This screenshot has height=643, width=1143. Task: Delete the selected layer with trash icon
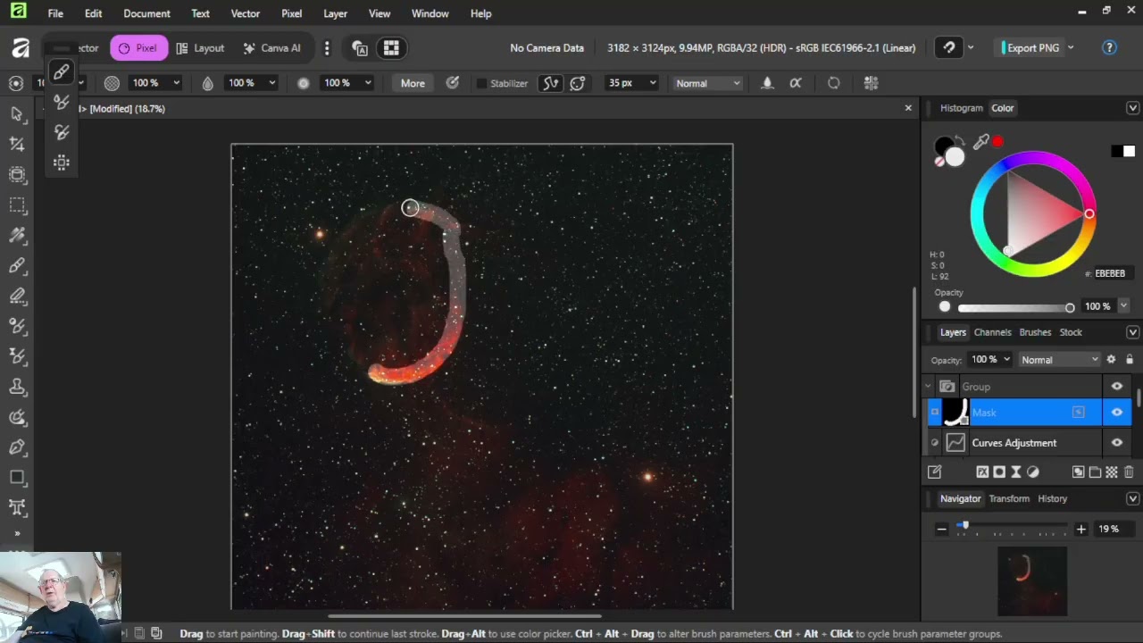tap(1129, 472)
